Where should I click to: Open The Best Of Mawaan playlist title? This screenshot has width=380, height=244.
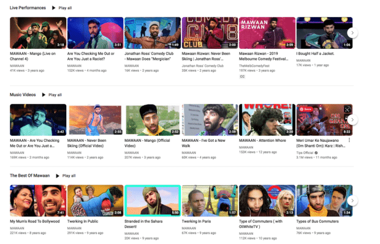(29, 176)
